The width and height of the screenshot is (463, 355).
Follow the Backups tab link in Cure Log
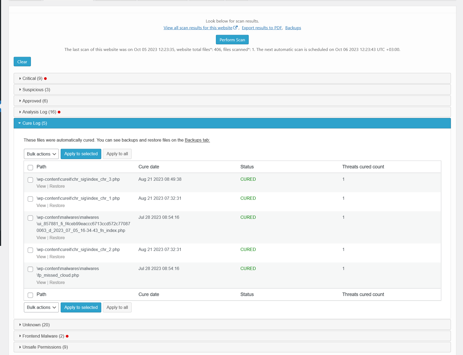[x=197, y=140]
